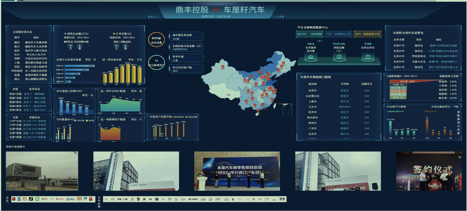Click the 71 昨日新增用户 circle
The height and width of the screenshot is (211, 467).
(x=156, y=63)
